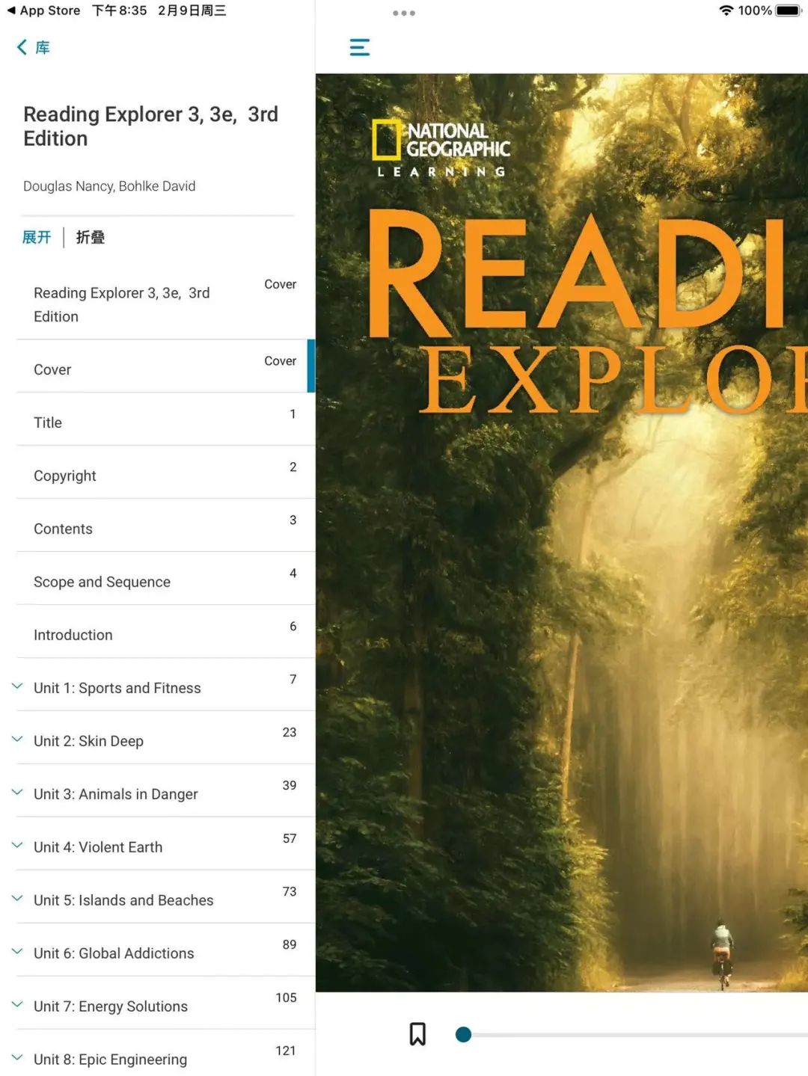Expand Unit 1: Sports and Fitness chevron
The image size is (808, 1076).
pyautogui.click(x=17, y=686)
